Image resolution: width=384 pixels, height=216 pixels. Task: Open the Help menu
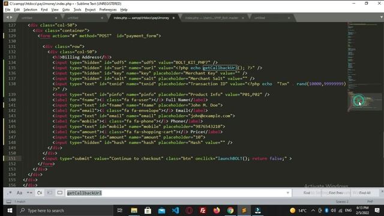pos(124,10)
